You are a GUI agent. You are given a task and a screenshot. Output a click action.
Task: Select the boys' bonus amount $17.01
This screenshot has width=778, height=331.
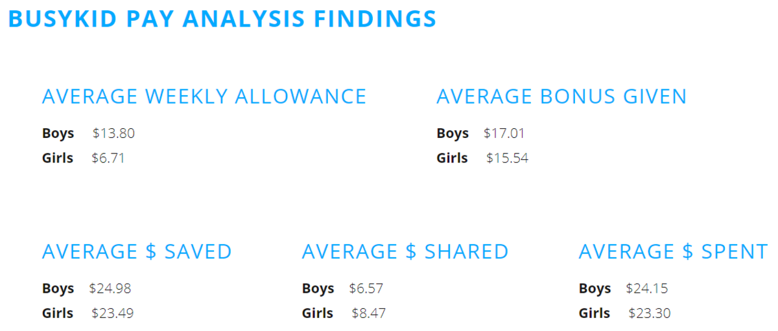click(x=504, y=133)
